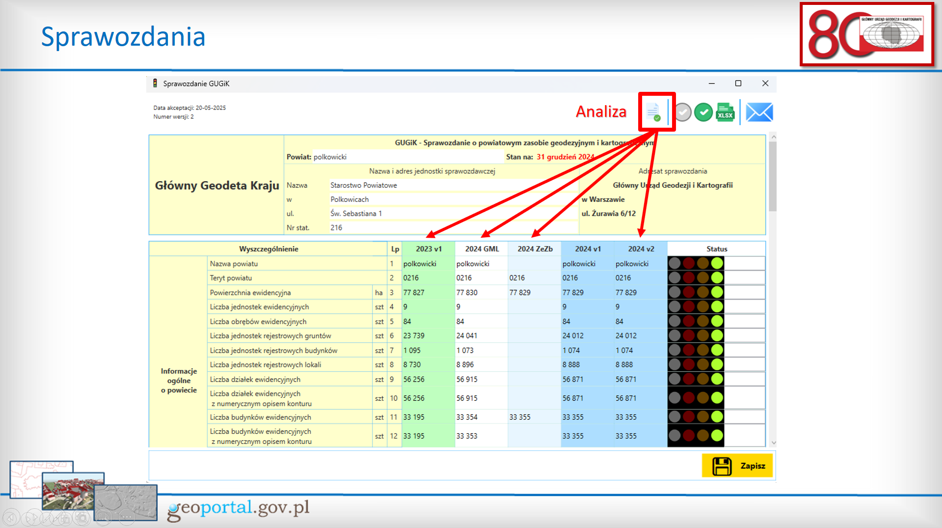Screen dimensions: 942x528
Task: Click the green status light for Nazwa powiatu
Action: coord(717,263)
